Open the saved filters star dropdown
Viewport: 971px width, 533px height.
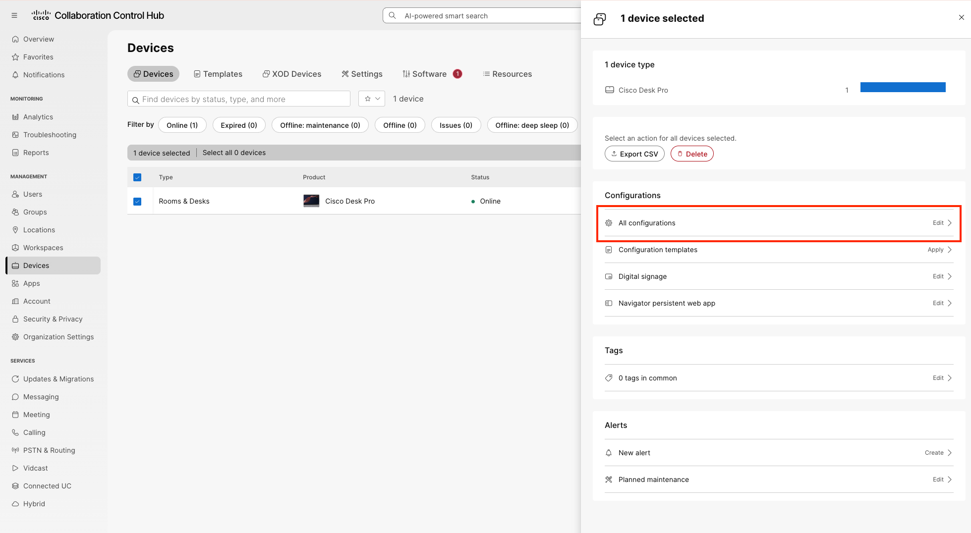point(372,99)
